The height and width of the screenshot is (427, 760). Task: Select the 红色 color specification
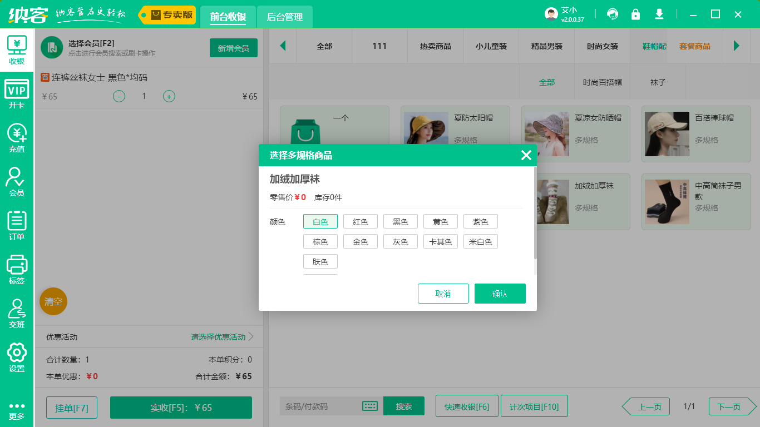[x=361, y=221]
